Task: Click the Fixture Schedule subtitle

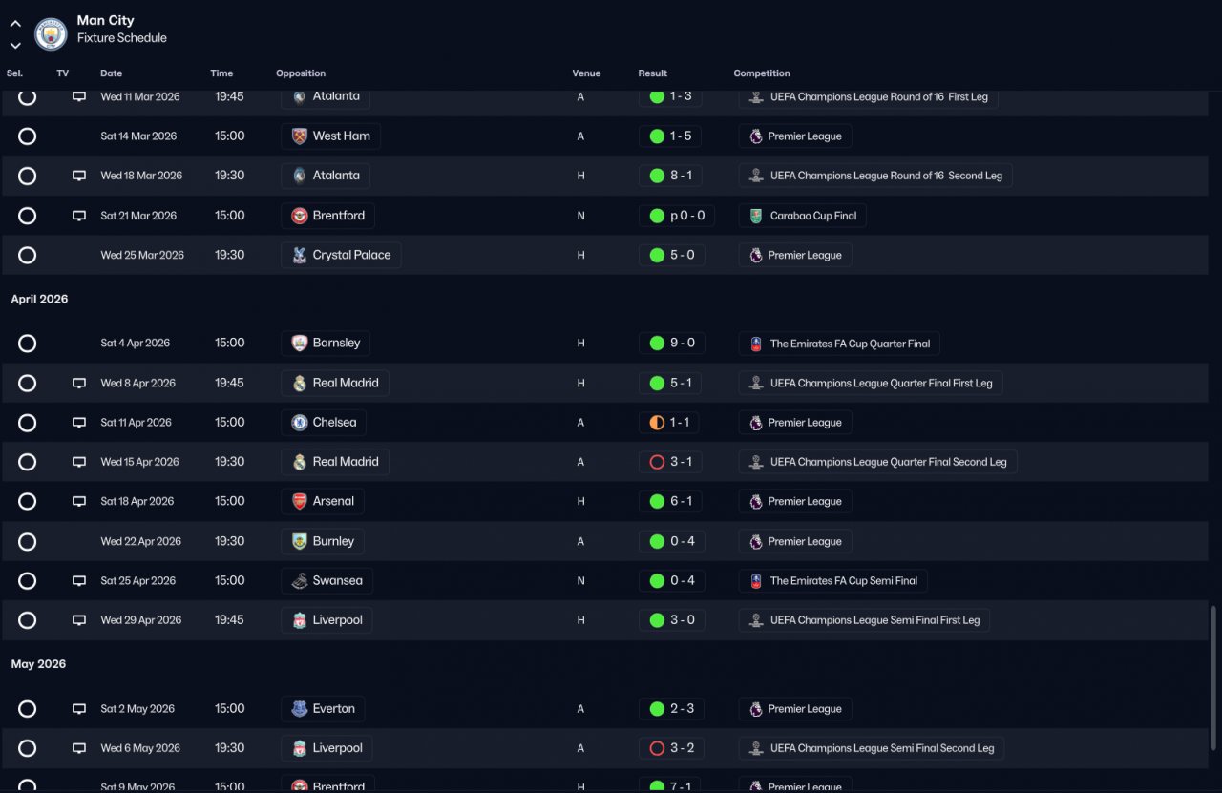Action: click(122, 38)
